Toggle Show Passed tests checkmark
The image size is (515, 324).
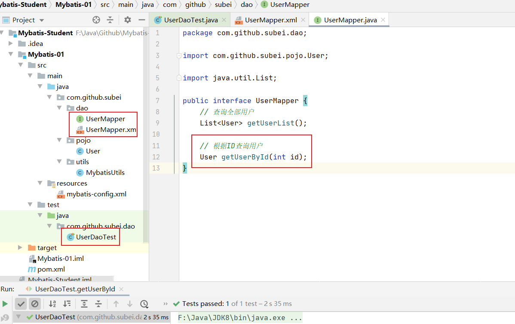click(21, 304)
